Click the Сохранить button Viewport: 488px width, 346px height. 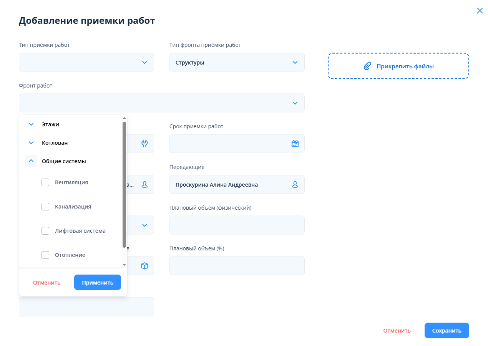(x=447, y=331)
